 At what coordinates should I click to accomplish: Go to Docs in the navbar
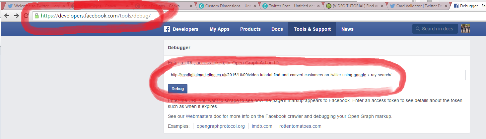pos(277,29)
